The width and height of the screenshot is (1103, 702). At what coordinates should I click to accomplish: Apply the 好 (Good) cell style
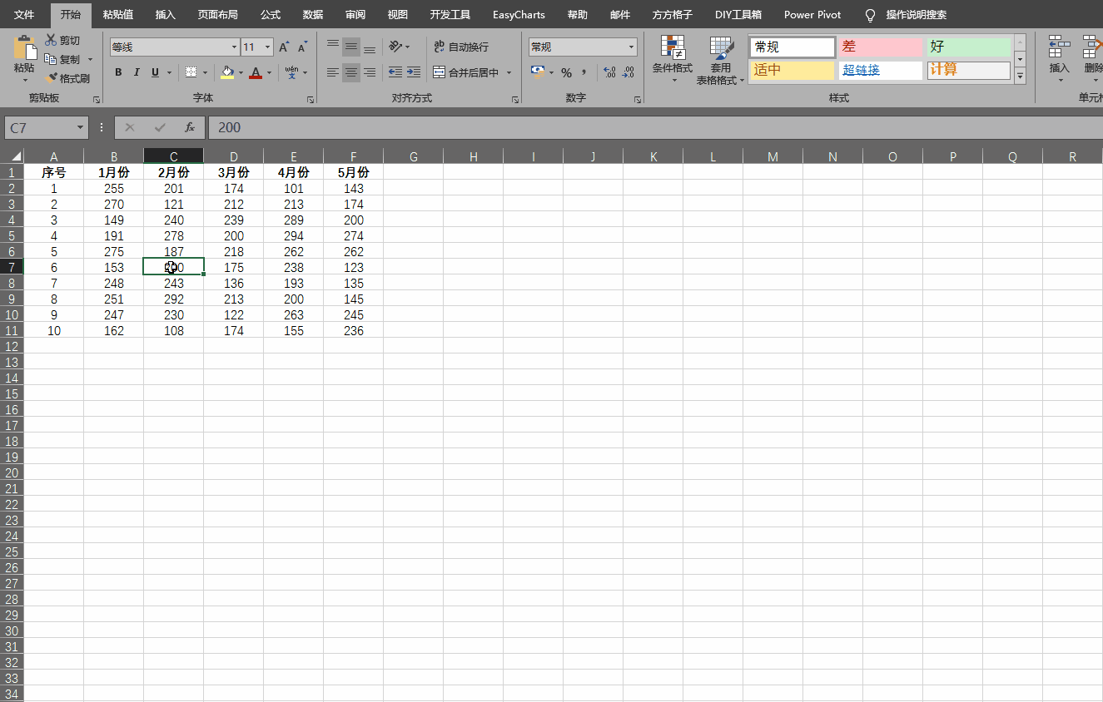[969, 47]
